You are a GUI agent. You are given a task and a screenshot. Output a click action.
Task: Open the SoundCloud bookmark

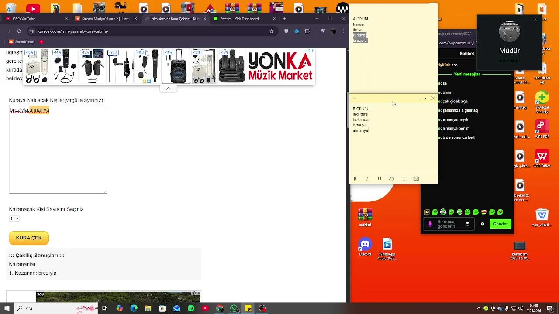(x=21, y=42)
